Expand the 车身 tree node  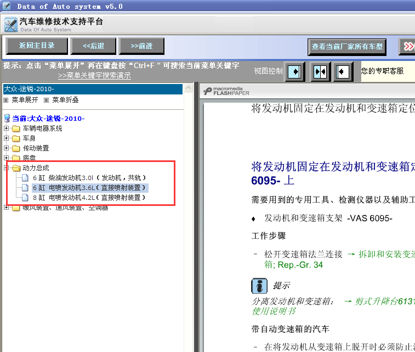(x=7, y=138)
